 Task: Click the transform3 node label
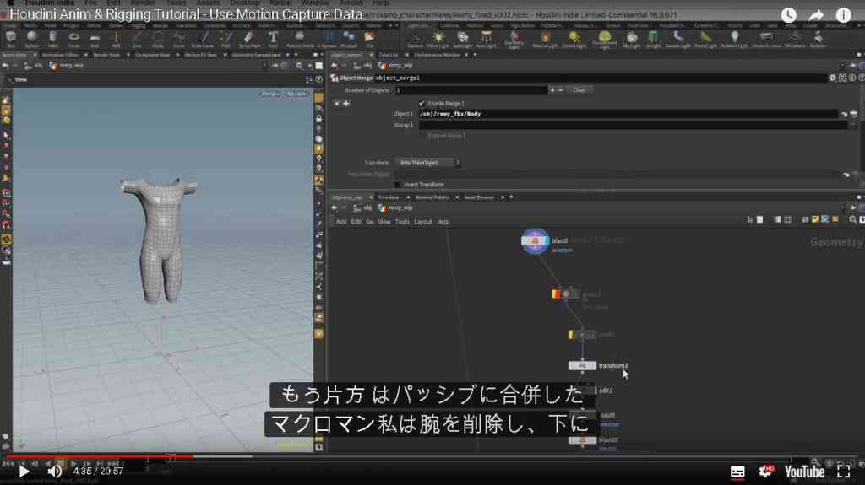pyautogui.click(x=613, y=366)
